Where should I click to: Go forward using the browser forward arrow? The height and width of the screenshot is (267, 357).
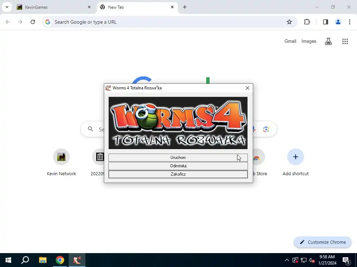[x=20, y=22]
